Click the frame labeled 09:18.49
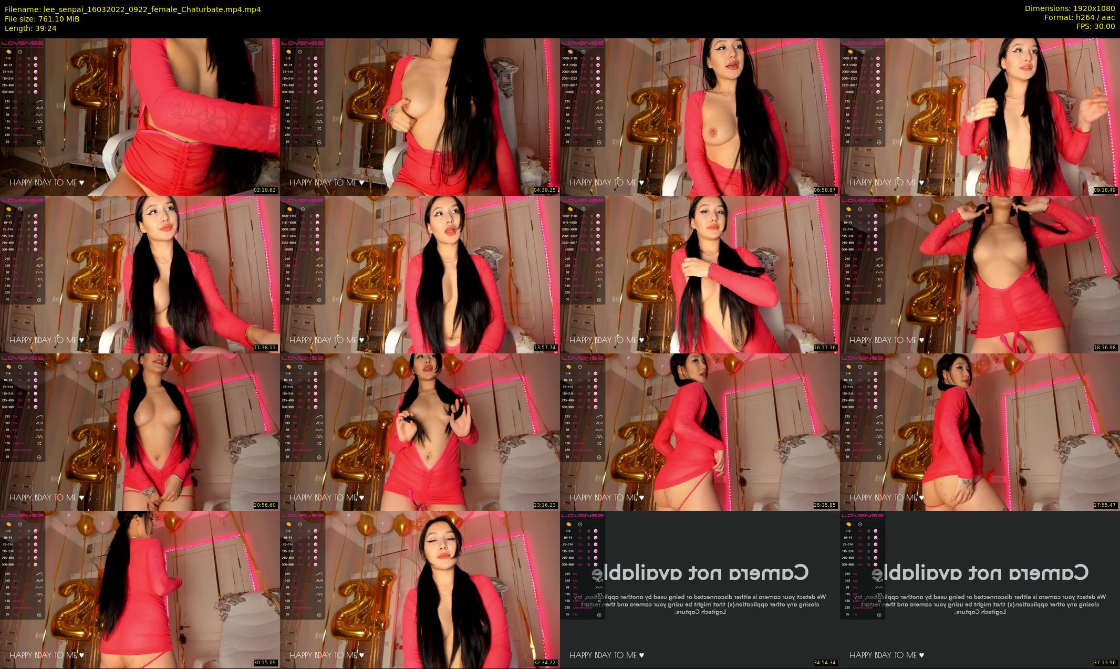Viewport: 1120px width, 669px height. pyautogui.click(x=980, y=117)
